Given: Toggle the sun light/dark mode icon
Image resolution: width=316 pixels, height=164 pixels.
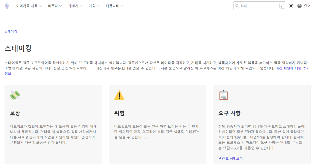Looking at the screenshot, I should point(291,6).
